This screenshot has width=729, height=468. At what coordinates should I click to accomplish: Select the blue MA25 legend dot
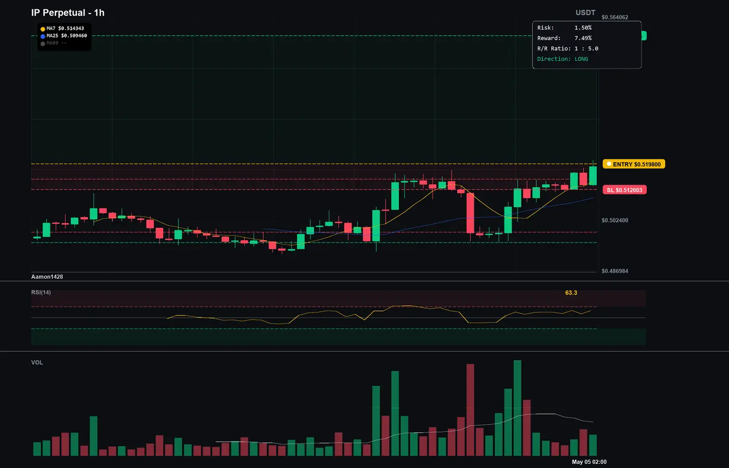[x=43, y=36]
